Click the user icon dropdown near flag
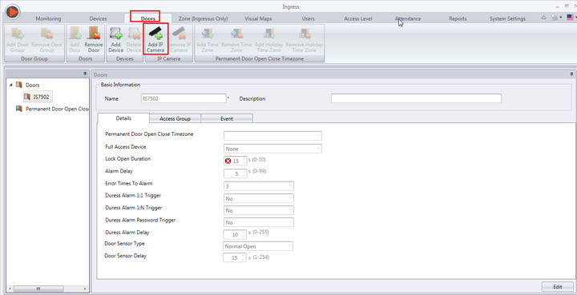 tap(556, 18)
